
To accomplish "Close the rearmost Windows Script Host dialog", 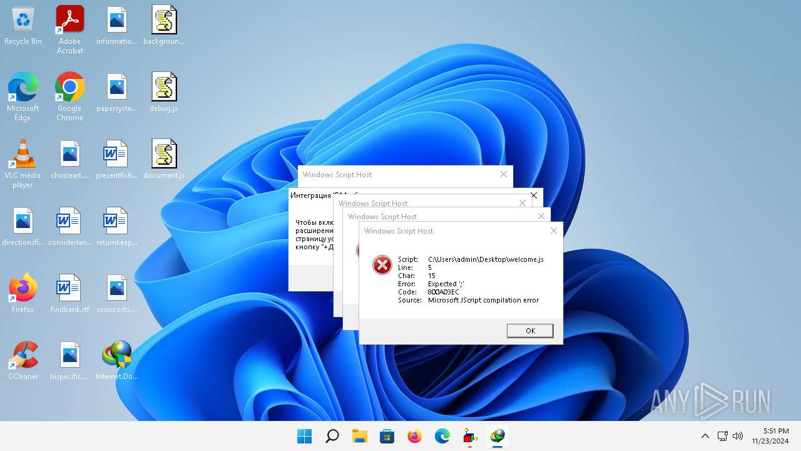I will 504,174.
